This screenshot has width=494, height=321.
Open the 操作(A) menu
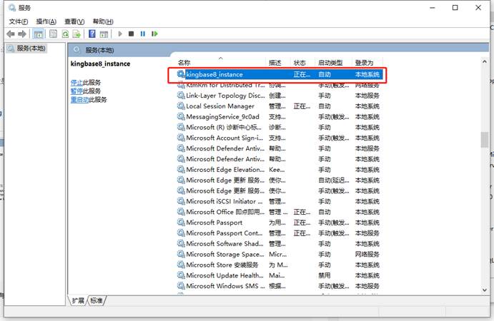coord(46,21)
